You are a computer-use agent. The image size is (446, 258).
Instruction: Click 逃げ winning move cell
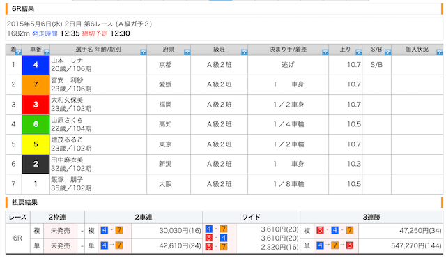pos(288,65)
